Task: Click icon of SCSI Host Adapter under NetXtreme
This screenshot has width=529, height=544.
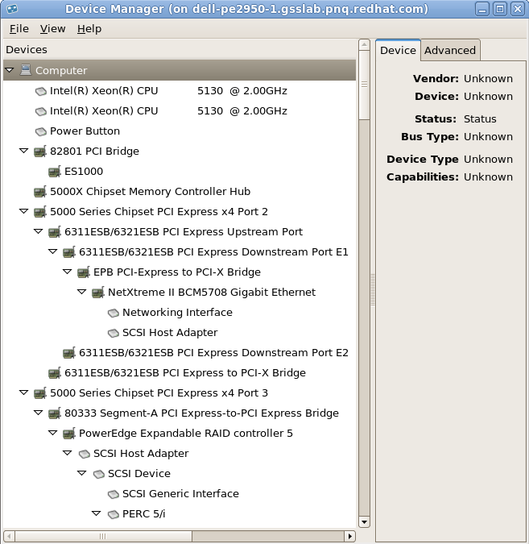Action: [x=114, y=333]
